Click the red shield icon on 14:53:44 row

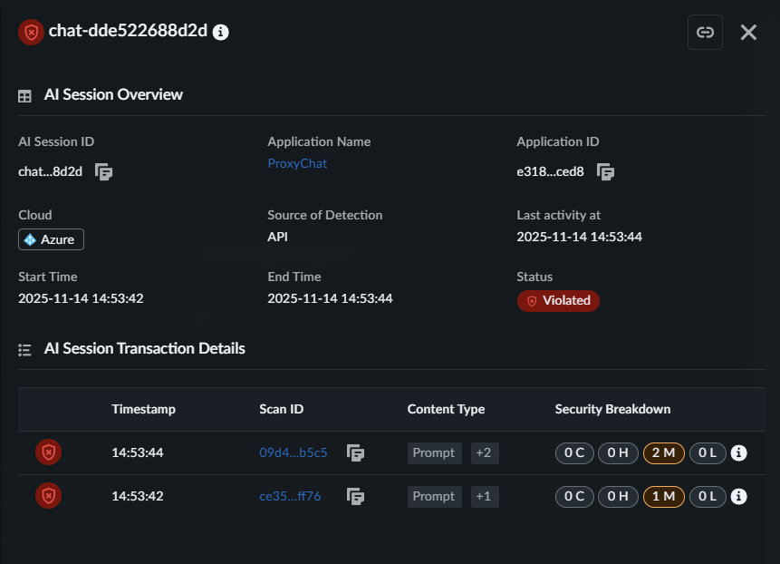click(48, 452)
